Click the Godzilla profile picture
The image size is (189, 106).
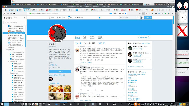coord(57,33)
